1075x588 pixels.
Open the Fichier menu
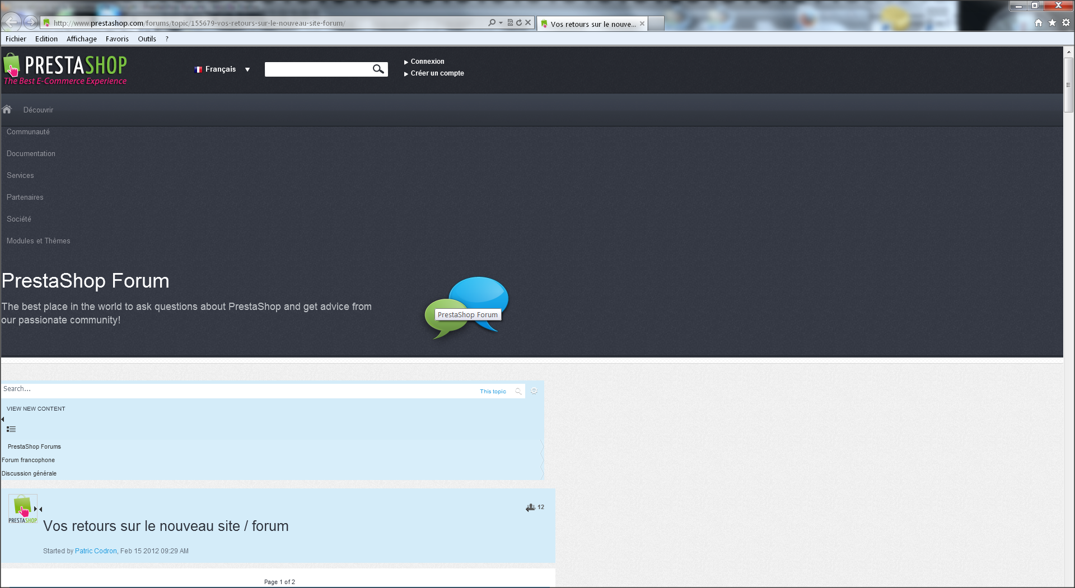coord(16,39)
